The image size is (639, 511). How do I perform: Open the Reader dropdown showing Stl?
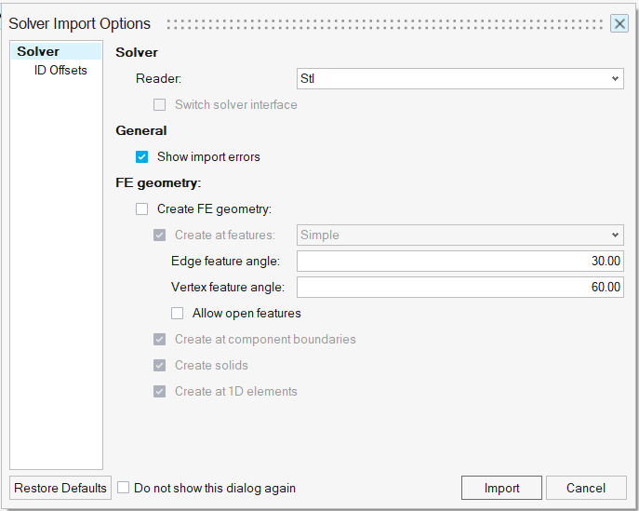click(x=459, y=78)
